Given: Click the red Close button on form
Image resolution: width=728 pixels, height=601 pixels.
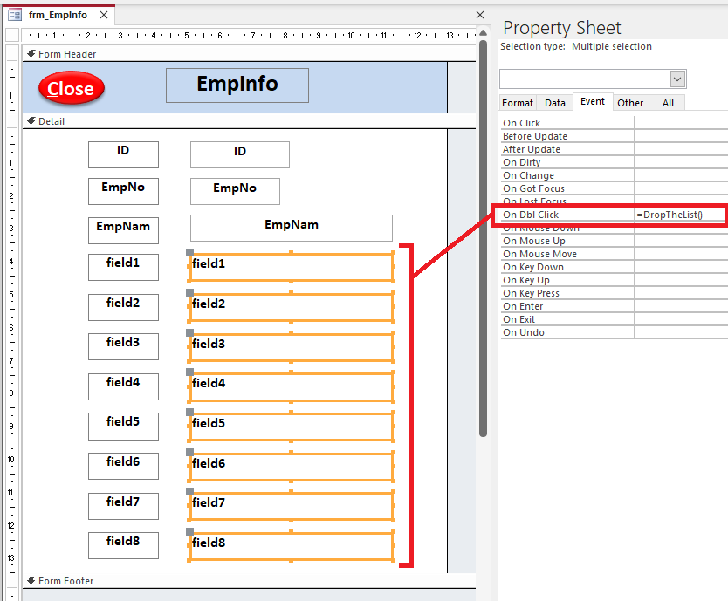Looking at the screenshot, I should 72,88.
